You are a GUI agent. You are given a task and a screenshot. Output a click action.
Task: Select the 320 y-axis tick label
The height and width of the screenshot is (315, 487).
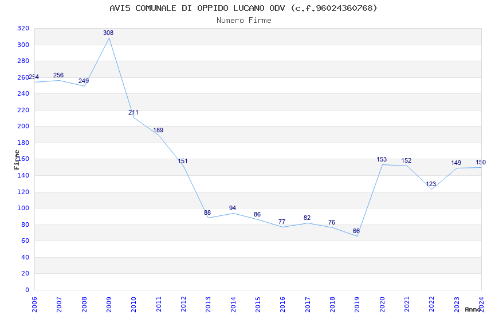click(23, 28)
